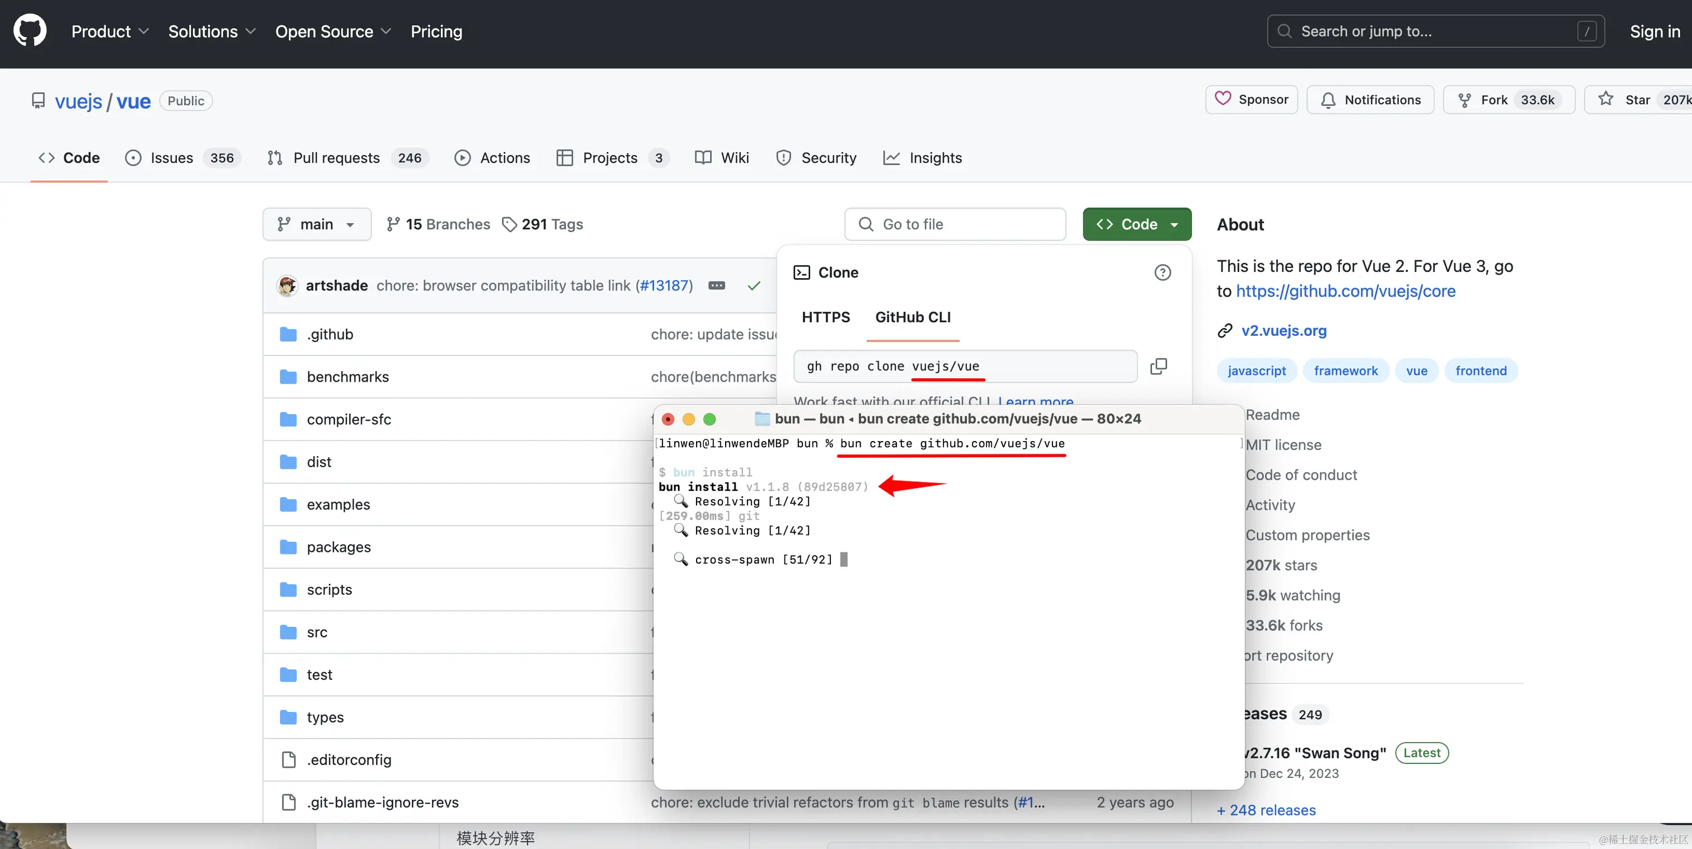Click the vue topic tag
Image resolution: width=1692 pixels, height=849 pixels.
(x=1417, y=370)
